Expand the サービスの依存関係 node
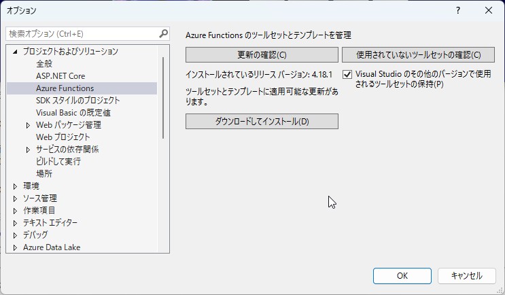The image size is (505, 295). pos(28,150)
